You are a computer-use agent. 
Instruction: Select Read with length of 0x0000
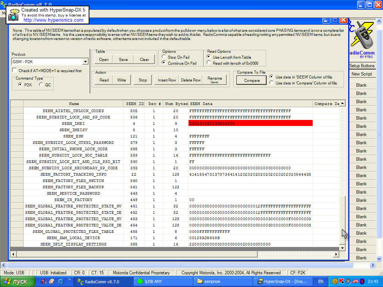coord(209,63)
